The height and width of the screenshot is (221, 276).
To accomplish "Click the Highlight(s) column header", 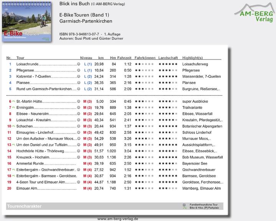I will pyautogui.click(x=192, y=58).
